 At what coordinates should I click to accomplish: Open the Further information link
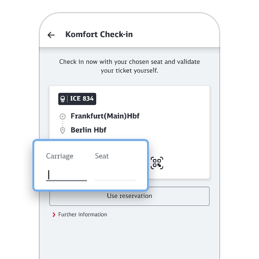pyautogui.click(x=82, y=215)
